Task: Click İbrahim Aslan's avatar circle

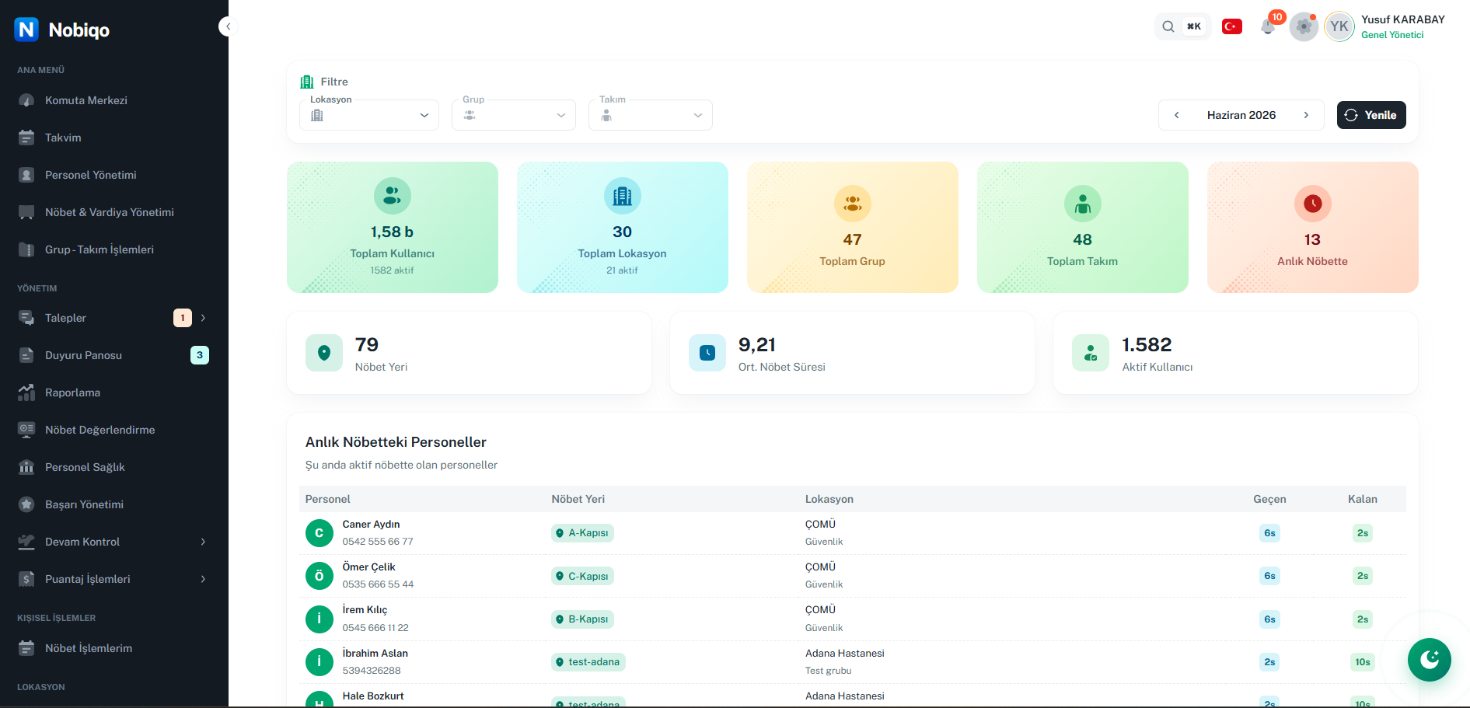Action: (x=319, y=662)
